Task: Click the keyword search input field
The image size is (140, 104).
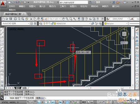Action: click(x=74, y=3)
